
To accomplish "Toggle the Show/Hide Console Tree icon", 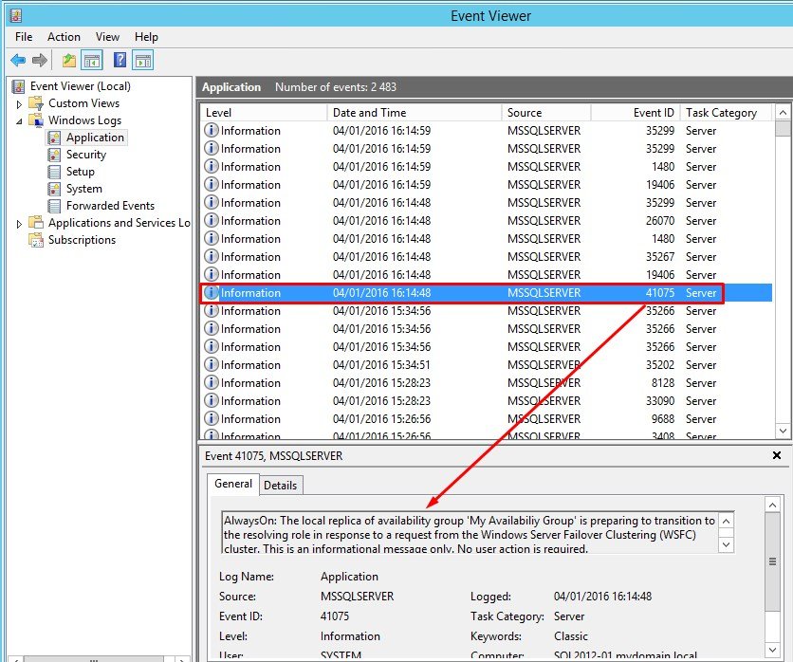I will click(92, 61).
